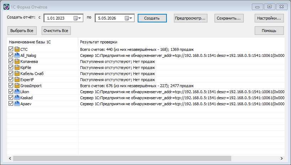Click the Очистить Все button
291x165 pixels.
pyautogui.click(x=56, y=31)
